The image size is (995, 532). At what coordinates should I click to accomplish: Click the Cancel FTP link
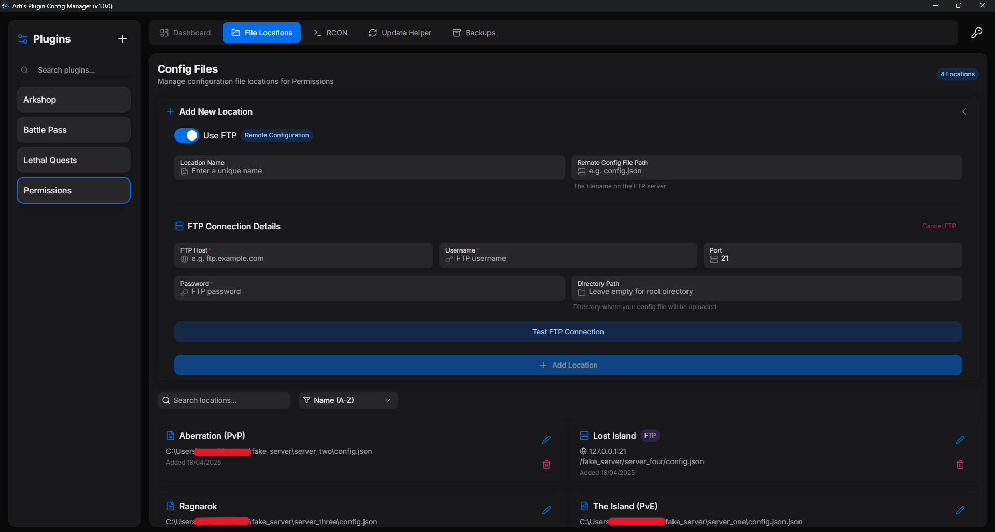pyautogui.click(x=939, y=226)
